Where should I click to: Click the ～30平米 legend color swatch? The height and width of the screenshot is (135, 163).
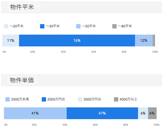tap(42, 26)
